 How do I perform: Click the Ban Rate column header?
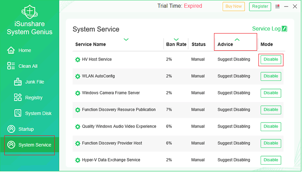(x=176, y=44)
